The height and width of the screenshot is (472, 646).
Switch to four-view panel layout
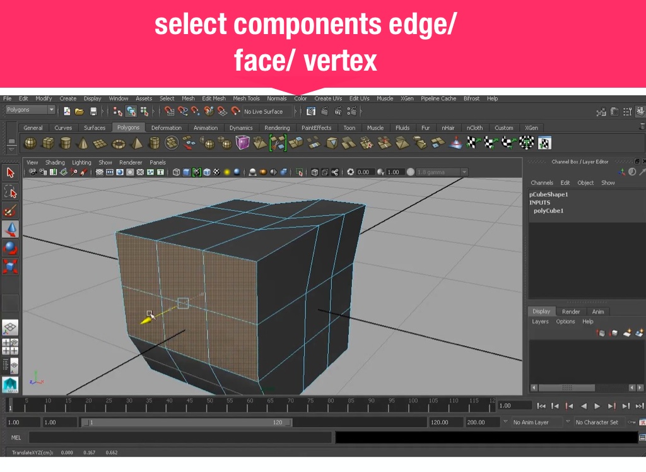tap(10, 346)
